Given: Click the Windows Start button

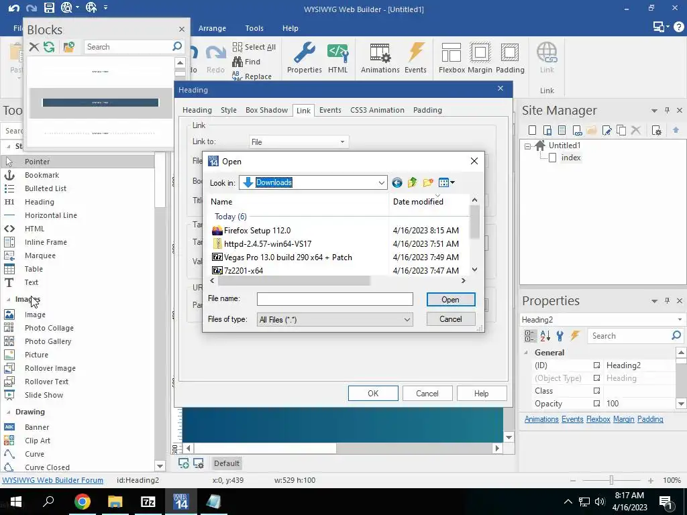Looking at the screenshot, I should (16, 502).
